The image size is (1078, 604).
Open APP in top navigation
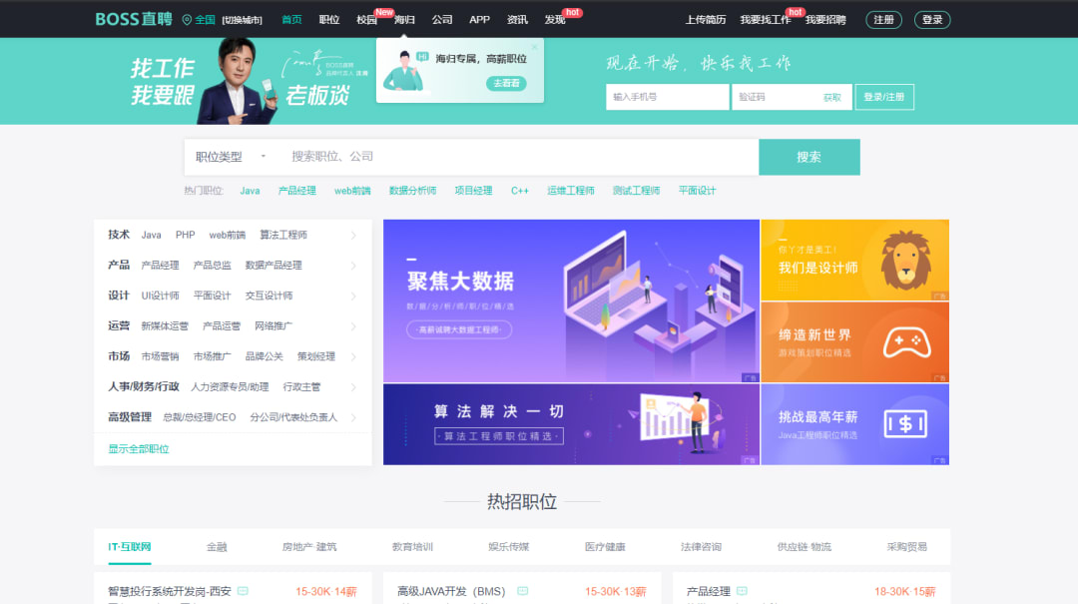(x=479, y=19)
